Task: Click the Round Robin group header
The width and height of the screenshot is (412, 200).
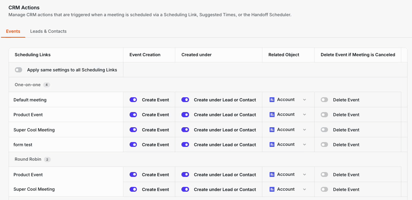Action: coord(28,159)
